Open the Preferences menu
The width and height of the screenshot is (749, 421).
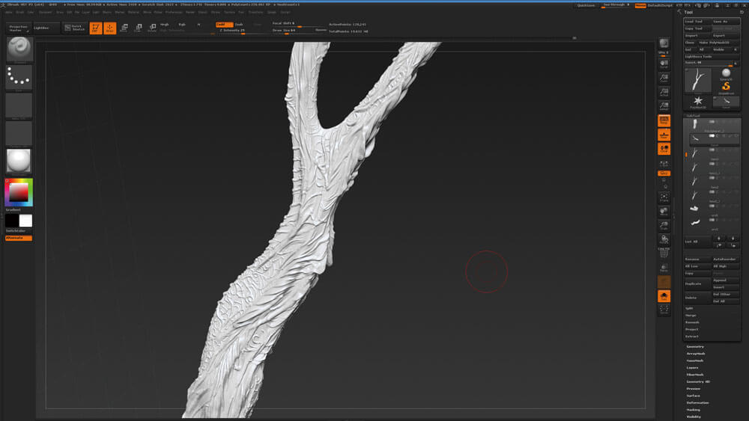174,13
